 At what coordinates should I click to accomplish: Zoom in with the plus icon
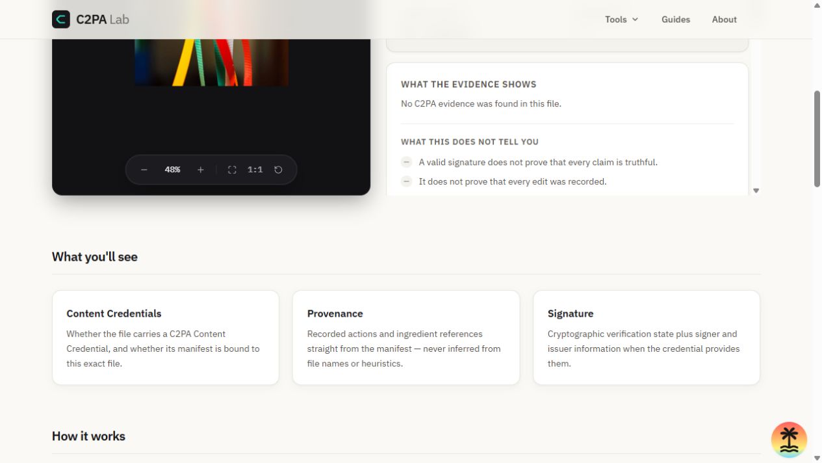coord(201,170)
